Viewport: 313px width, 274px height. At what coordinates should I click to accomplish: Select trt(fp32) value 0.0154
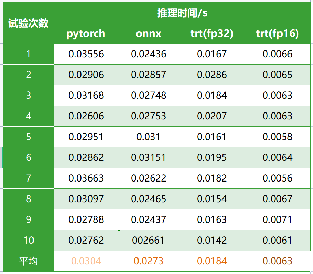(x=212, y=199)
